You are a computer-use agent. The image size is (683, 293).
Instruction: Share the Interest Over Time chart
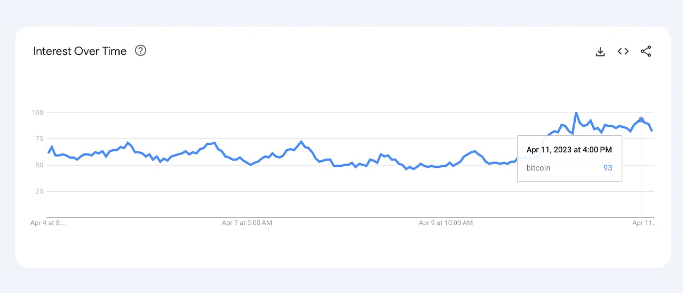click(x=646, y=51)
